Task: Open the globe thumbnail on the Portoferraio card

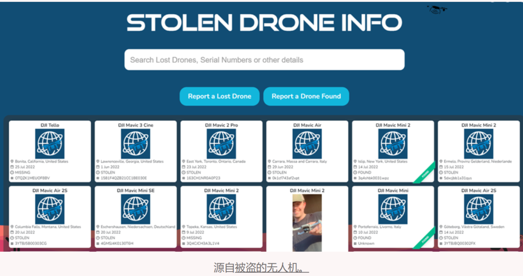Action: (x=393, y=209)
